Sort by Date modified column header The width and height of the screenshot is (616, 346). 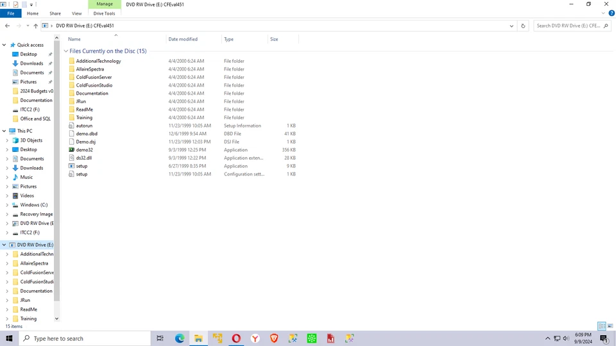tap(183, 39)
